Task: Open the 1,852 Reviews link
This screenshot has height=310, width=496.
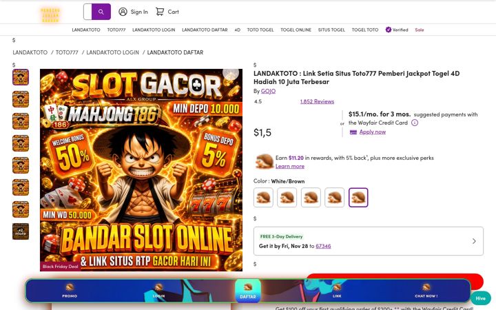Action: pos(317,101)
